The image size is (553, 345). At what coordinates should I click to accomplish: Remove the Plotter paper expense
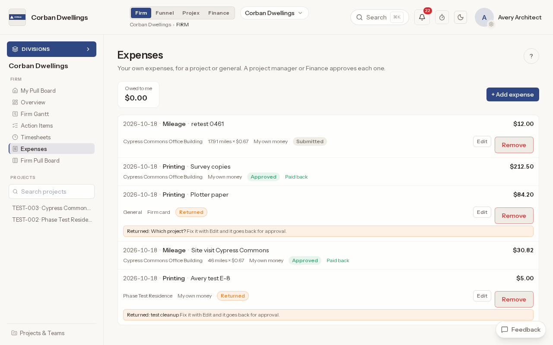click(x=514, y=216)
